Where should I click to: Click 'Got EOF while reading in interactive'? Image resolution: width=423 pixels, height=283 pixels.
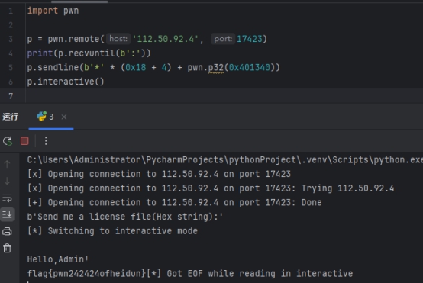tap(260, 274)
